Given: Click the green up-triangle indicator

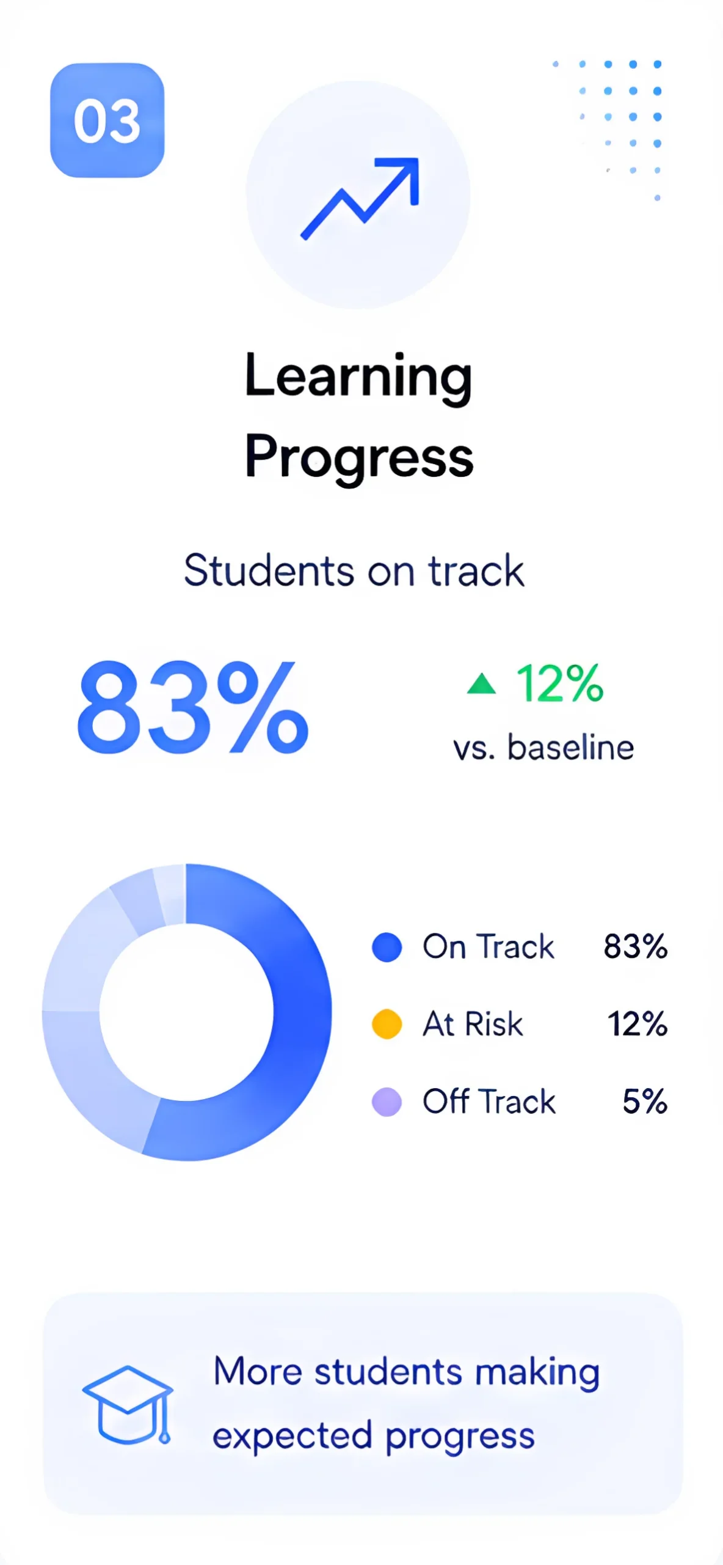Looking at the screenshot, I should 481,683.
